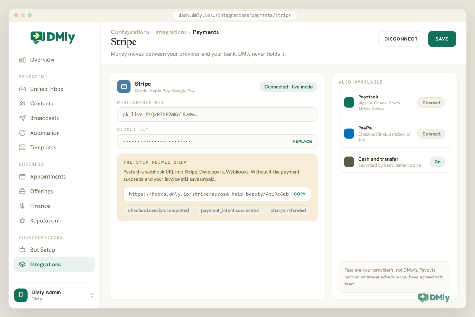Save the Stripe settings

(x=442, y=39)
